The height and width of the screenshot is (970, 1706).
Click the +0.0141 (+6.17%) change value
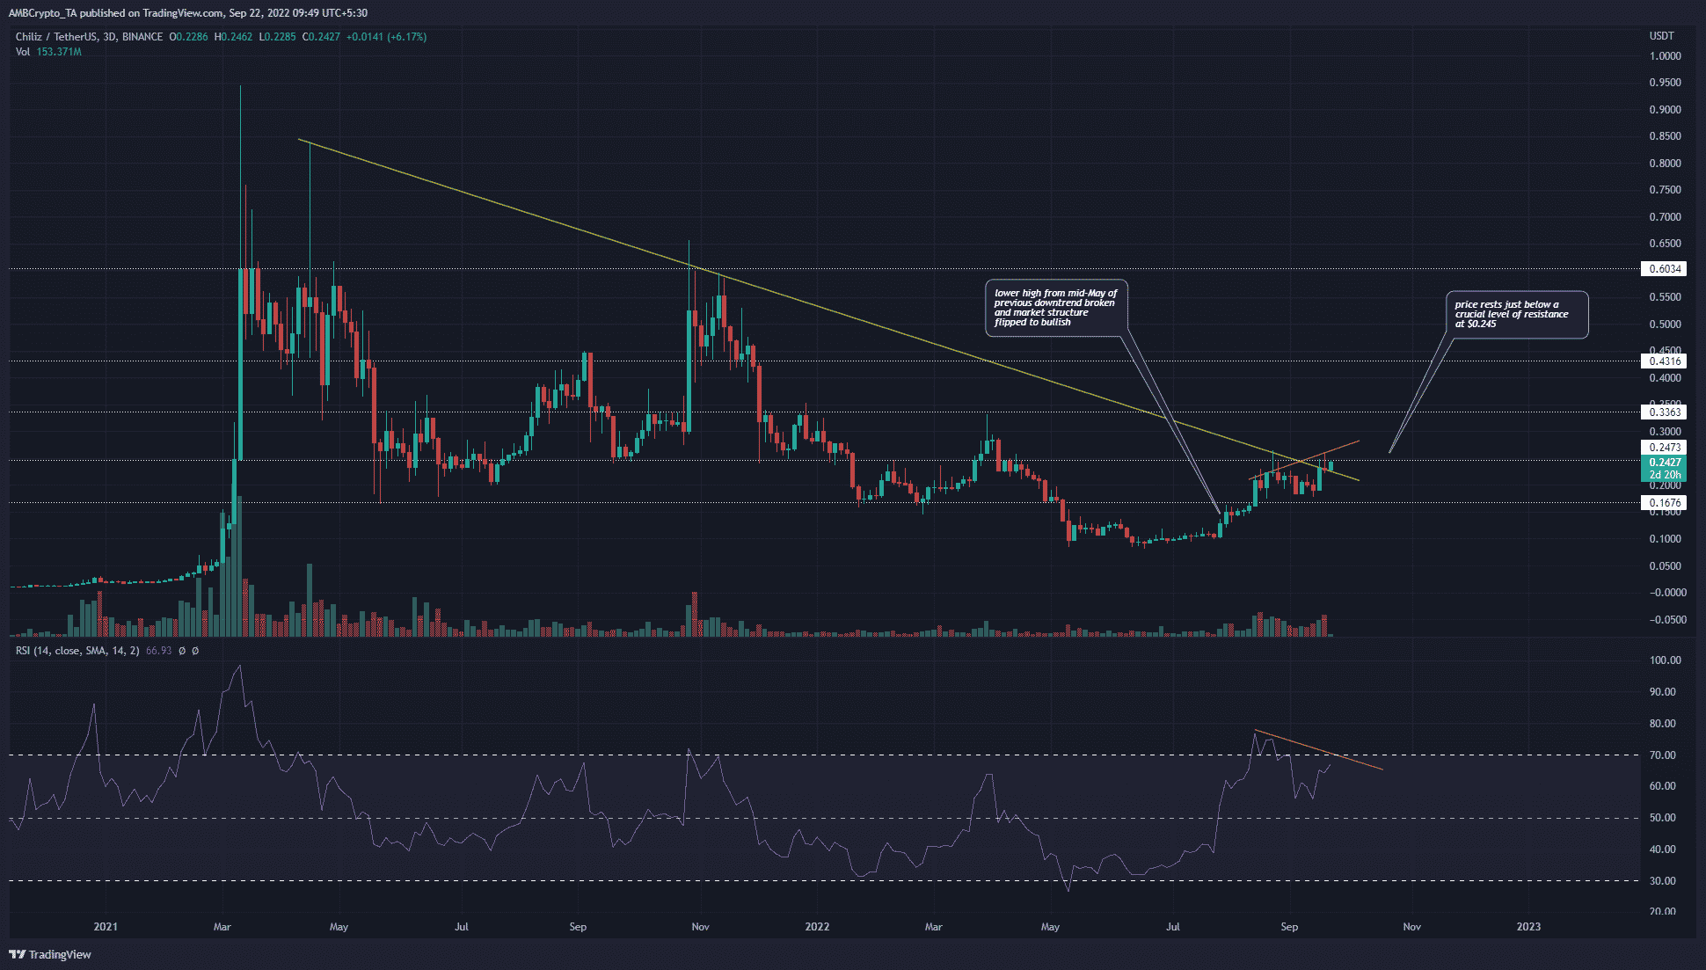point(387,37)
